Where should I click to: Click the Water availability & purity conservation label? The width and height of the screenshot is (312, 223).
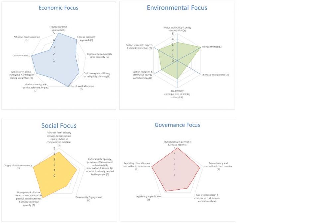tap(177, 29)
